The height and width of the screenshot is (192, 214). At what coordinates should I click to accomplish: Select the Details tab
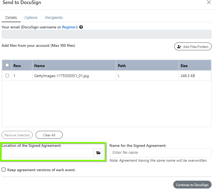tap(11, 18)
